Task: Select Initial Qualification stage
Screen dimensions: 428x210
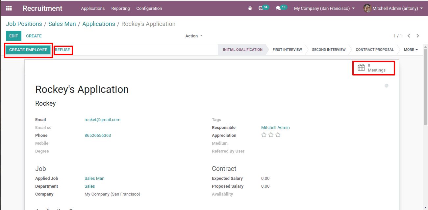Action: [243, 50]
